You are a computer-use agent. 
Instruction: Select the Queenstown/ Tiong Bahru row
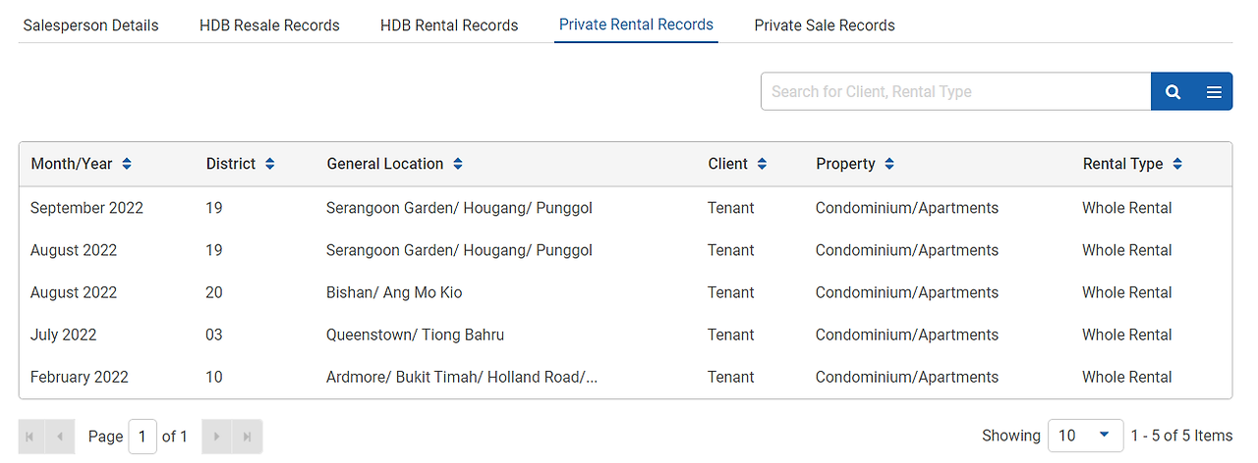[415, 334]
